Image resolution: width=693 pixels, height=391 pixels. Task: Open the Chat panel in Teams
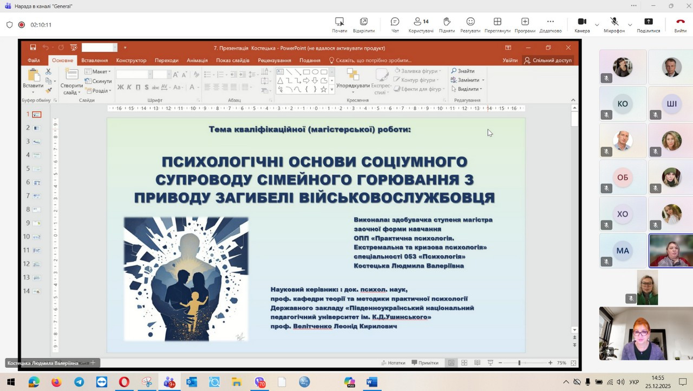pos(395,24)
